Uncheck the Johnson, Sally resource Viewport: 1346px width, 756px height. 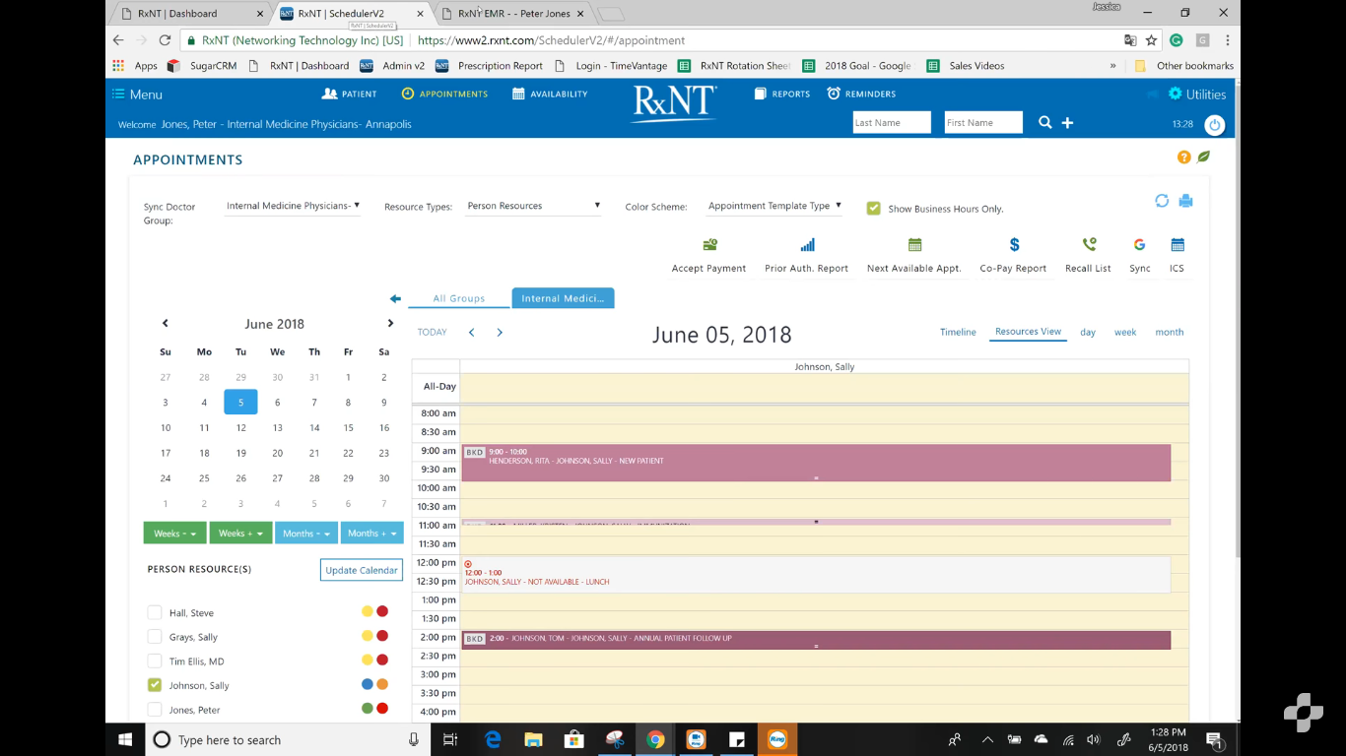tap(155, 685)
